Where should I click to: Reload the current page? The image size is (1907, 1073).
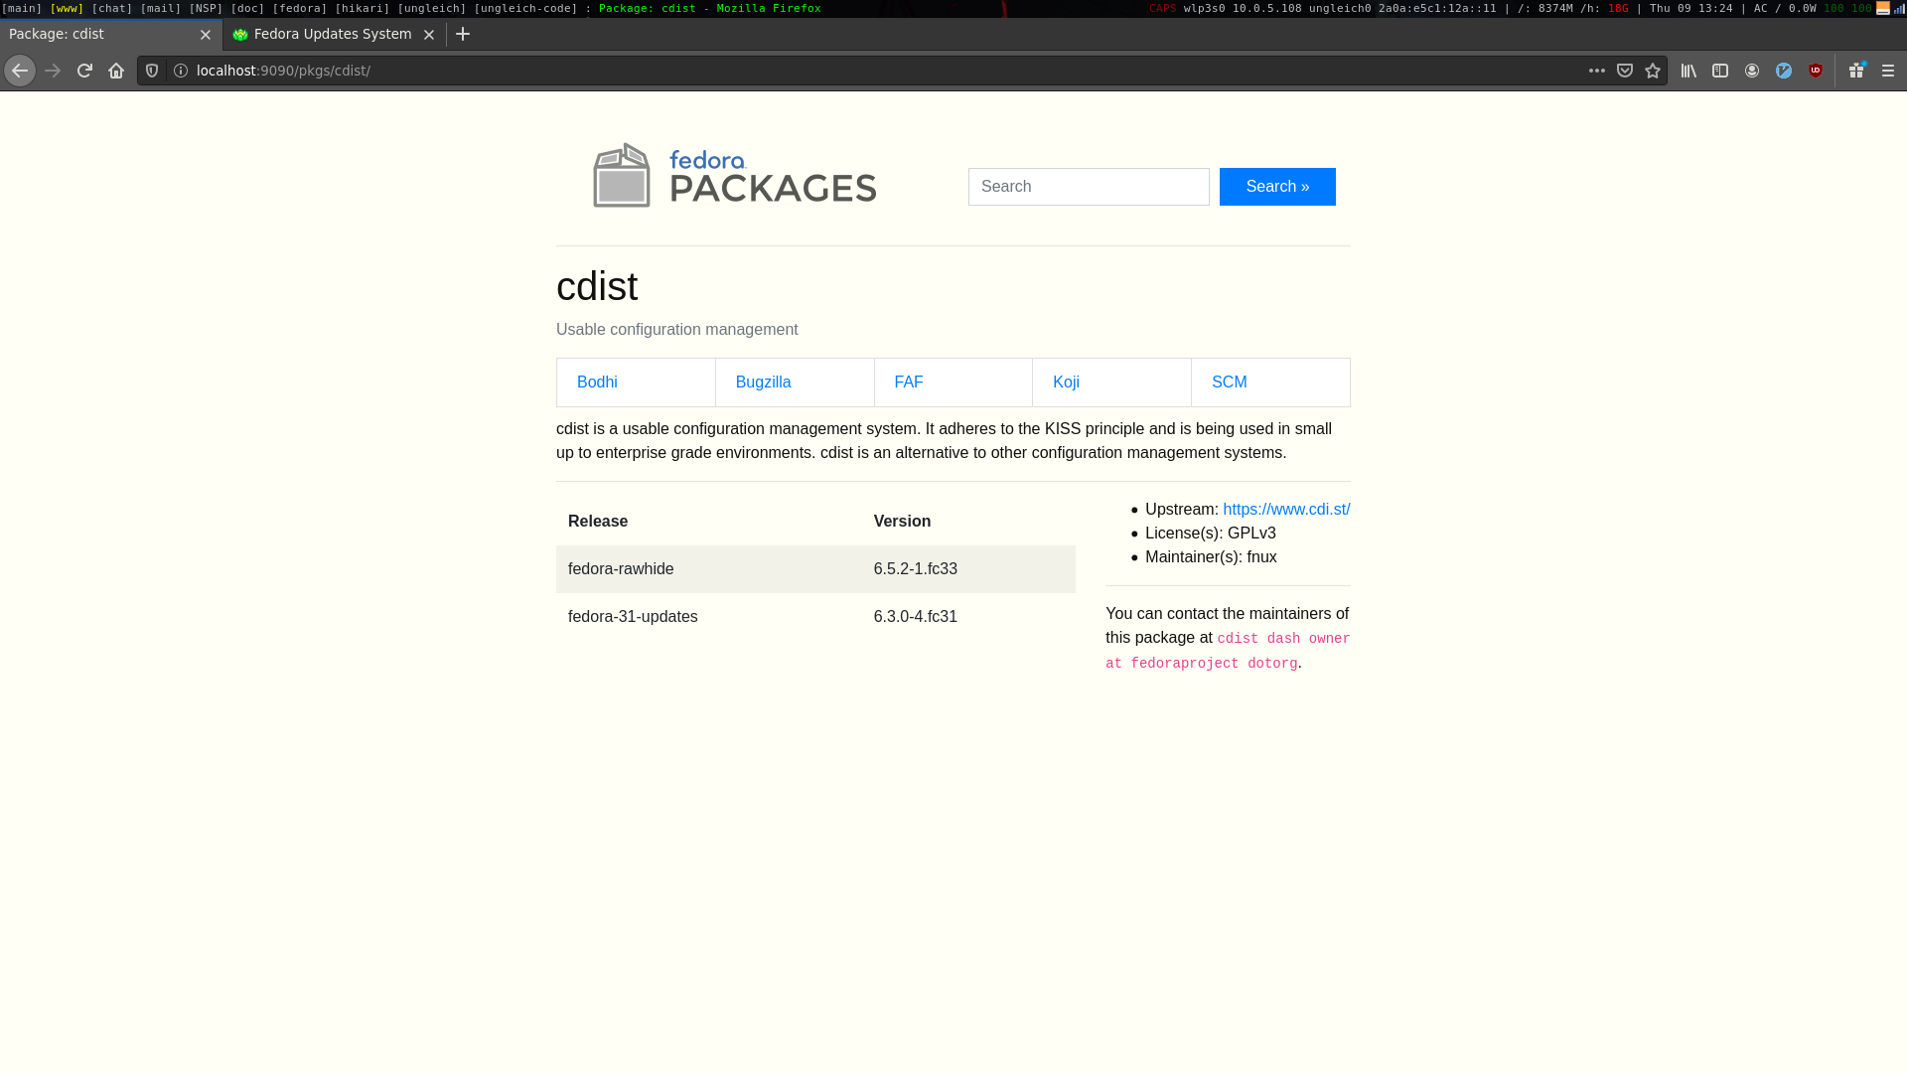pyautogui.click(x=84, y=71)
